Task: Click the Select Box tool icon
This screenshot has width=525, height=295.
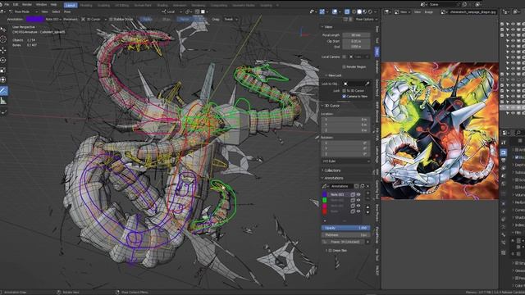Action: pos(3,29)
